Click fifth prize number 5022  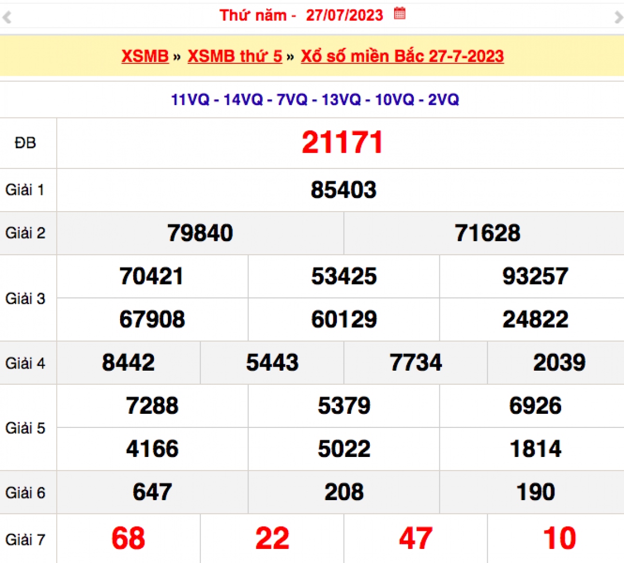[x=344, y=449]
